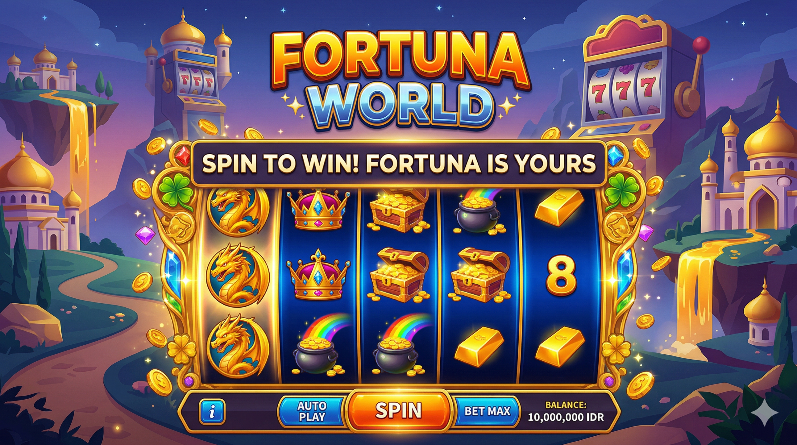
Task: Click the orange SPIN button
Action: [398, 411]
